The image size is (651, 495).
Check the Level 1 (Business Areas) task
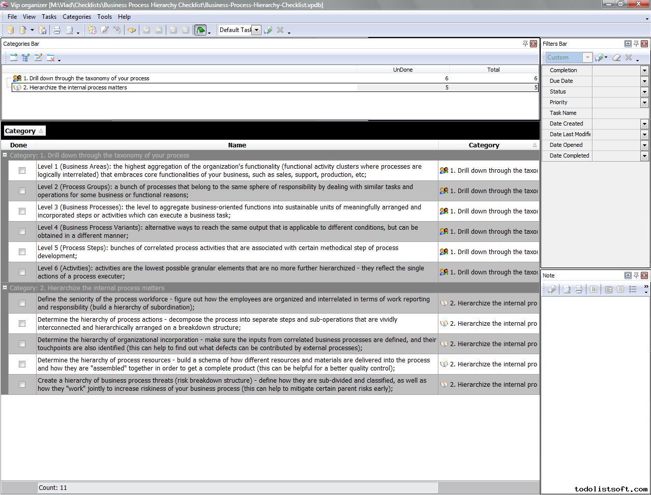pos(22,171)
